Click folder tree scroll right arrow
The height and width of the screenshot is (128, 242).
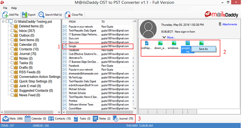(59, 112)
